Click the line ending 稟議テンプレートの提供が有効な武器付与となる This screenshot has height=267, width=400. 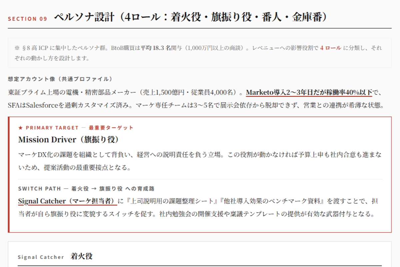click(197, 214)
